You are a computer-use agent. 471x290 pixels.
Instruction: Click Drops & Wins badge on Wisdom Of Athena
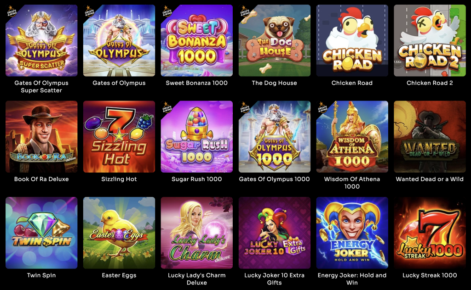tap(322, 107)
